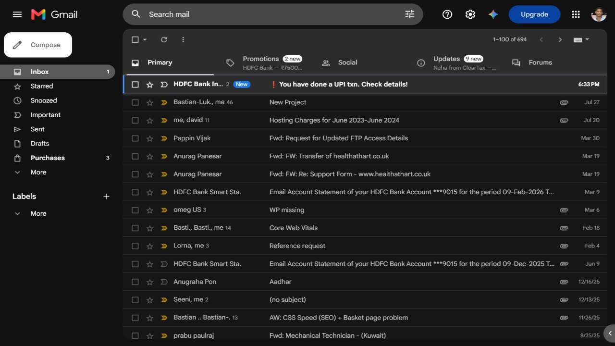This screenshot has width=615, height=346.
Task: Open the Important folder
Action: [x=58, y=115]
